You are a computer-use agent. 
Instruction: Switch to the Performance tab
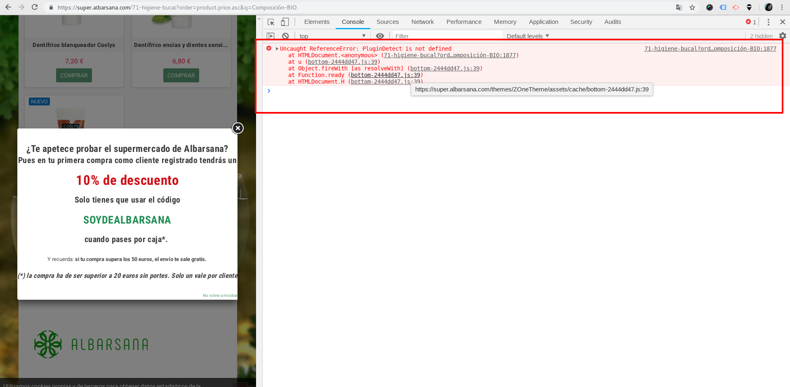[464, 22]
